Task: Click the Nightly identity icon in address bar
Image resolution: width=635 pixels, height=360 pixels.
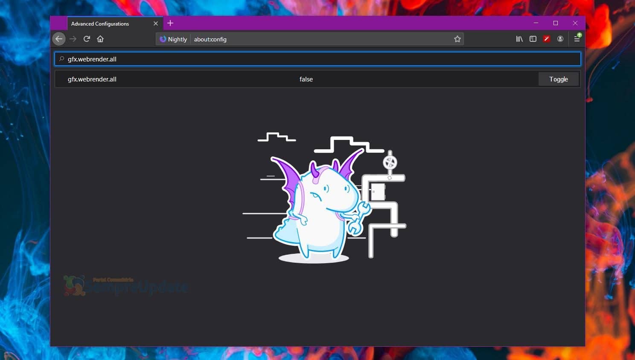Action: [x=173, y=39]
